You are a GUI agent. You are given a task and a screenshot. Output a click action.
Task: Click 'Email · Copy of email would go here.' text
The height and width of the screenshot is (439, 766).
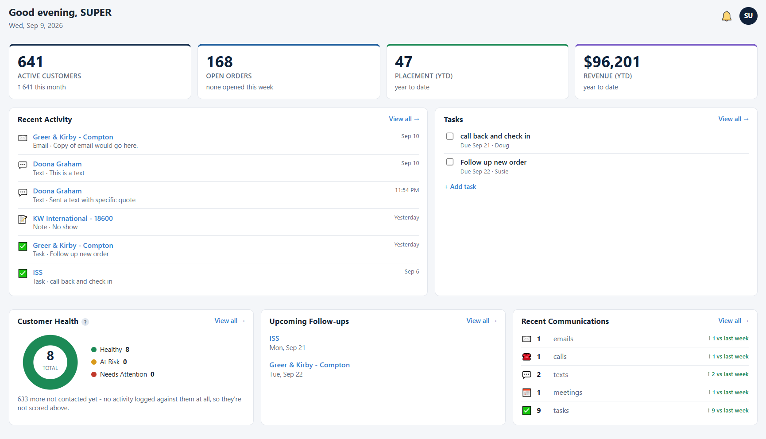(x=85, y=146)
